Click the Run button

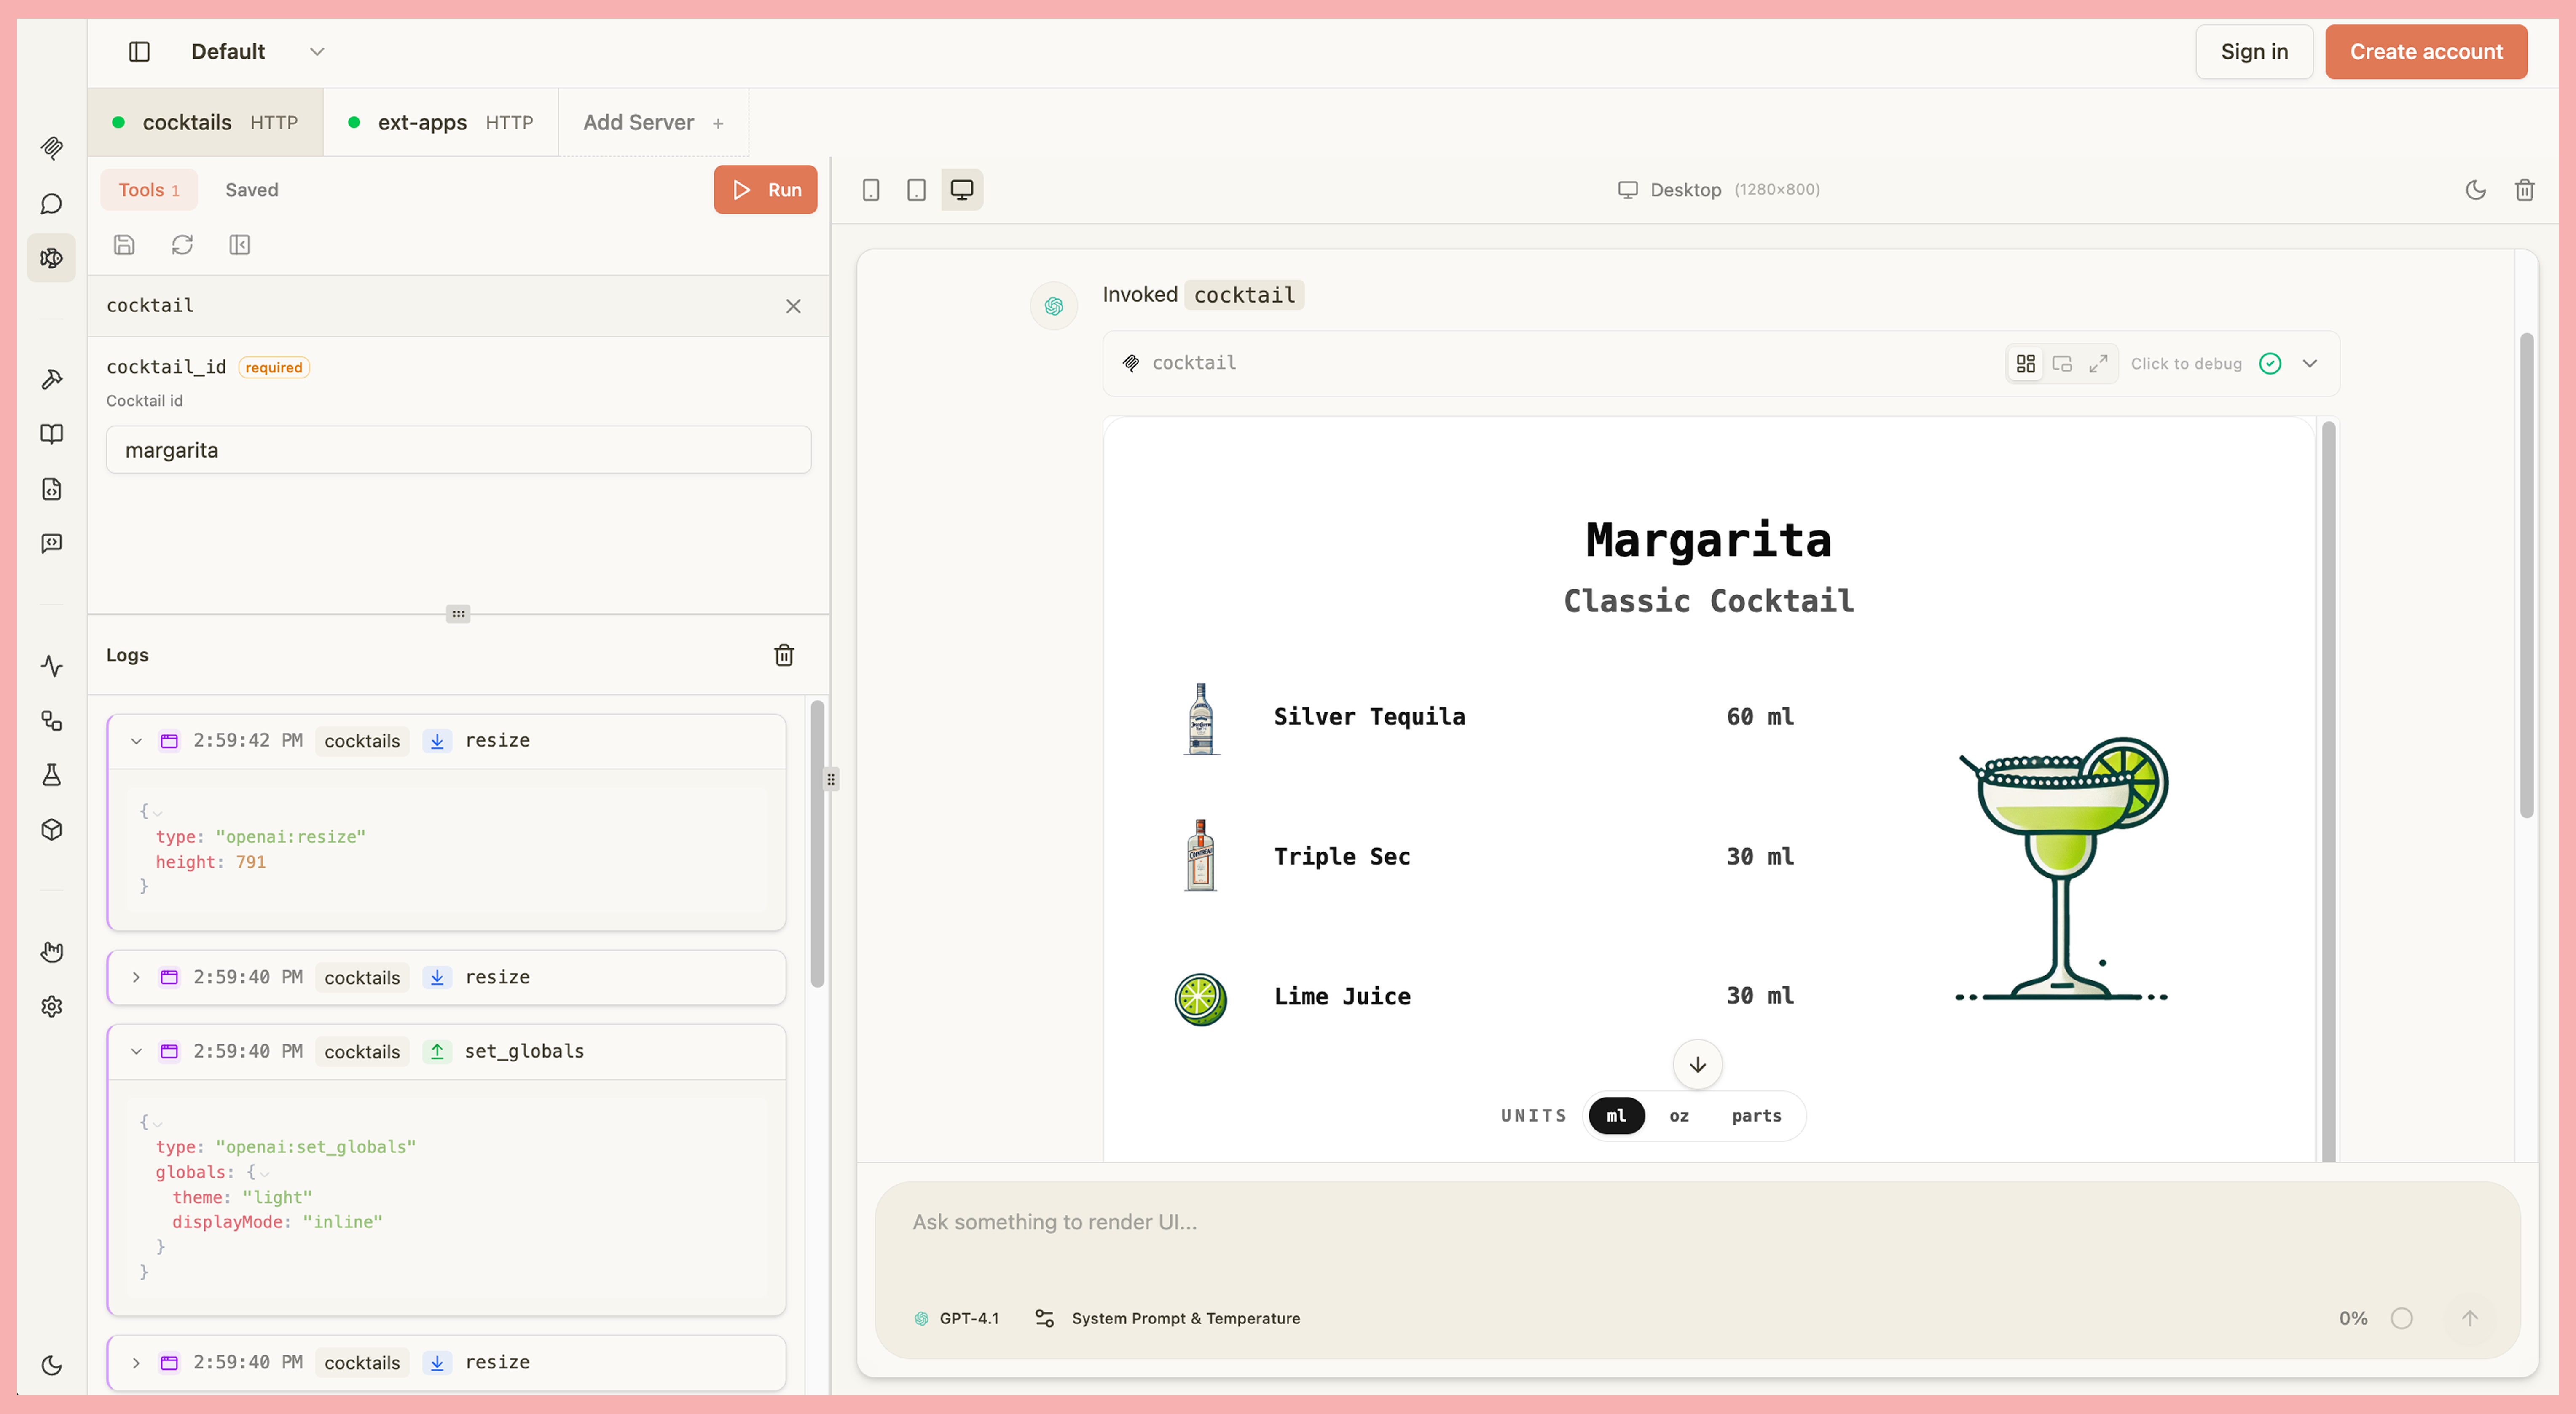(x=765, y=190)
